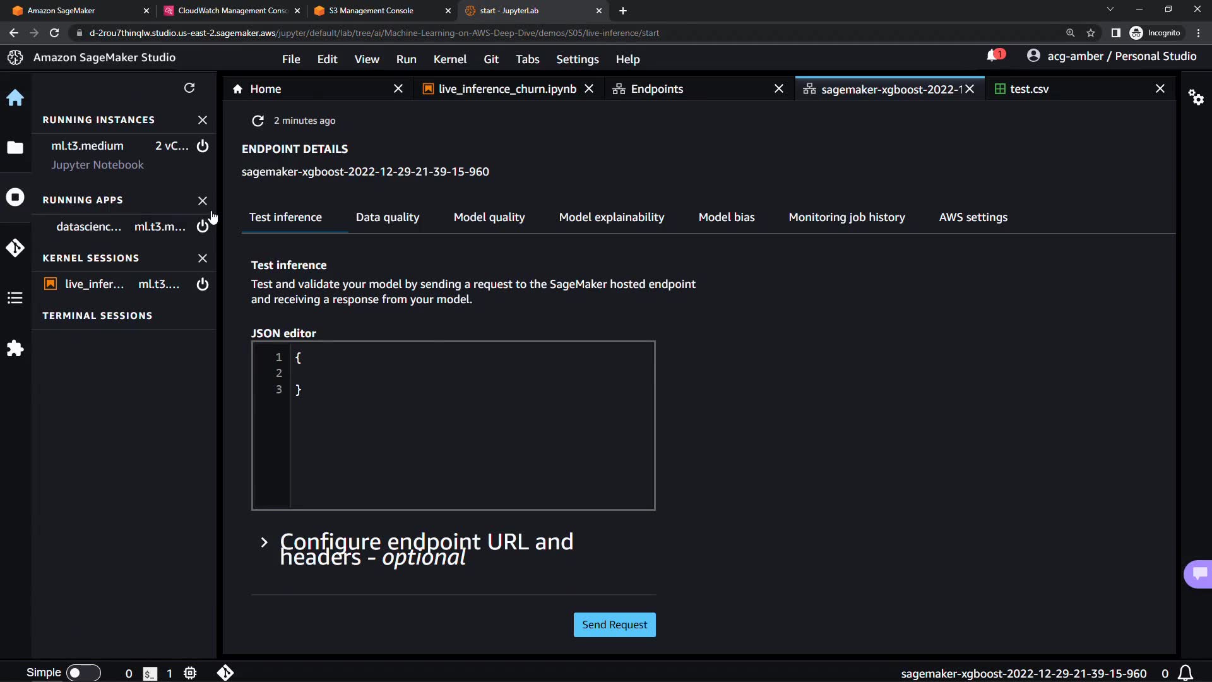Image resolution: width=1212 pixels, height=682 pixels.
Task: Switch to the AWS settings tab
Action: click(x=973, y=217)
